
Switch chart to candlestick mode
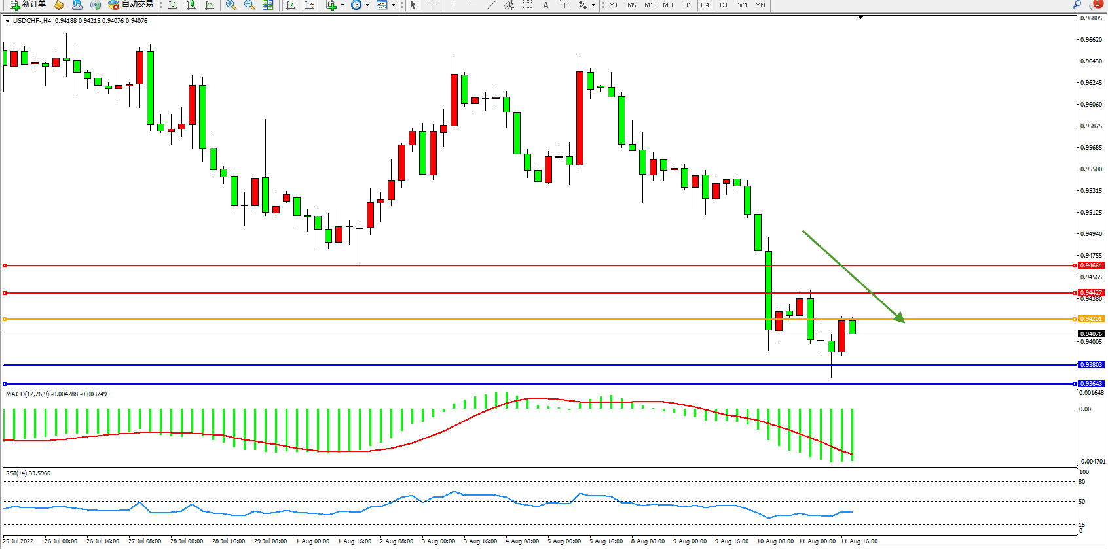(191, 5)
